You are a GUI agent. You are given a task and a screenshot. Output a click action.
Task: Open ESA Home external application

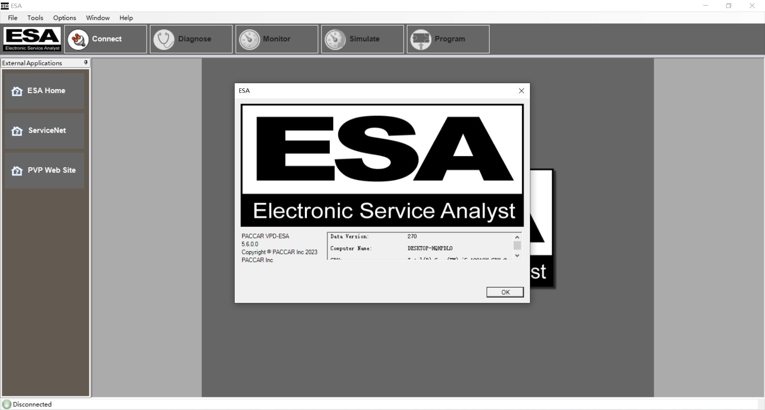[45, 91]
